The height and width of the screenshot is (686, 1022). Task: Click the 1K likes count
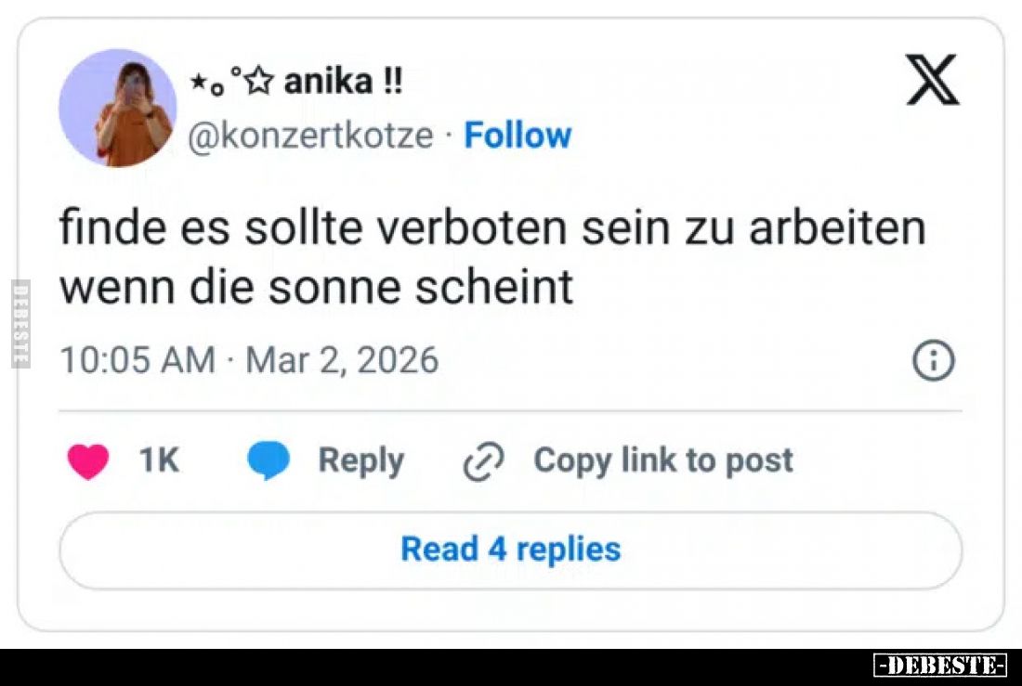(x=158, y=460)
